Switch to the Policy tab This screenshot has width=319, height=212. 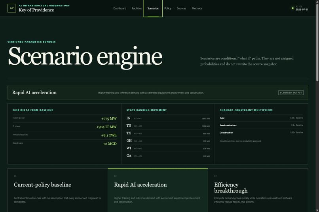pyautogui.click(x=168, y=8)
